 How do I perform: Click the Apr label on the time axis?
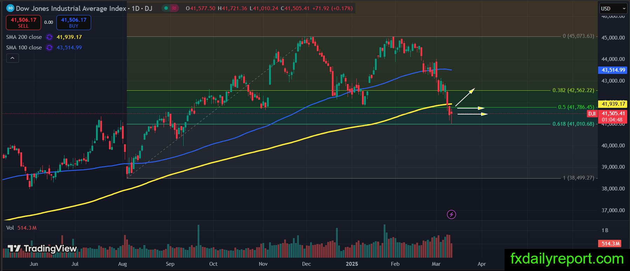click(482, 264)
